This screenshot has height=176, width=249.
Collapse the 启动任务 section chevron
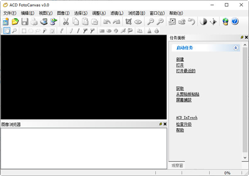[x=236, y=48]
